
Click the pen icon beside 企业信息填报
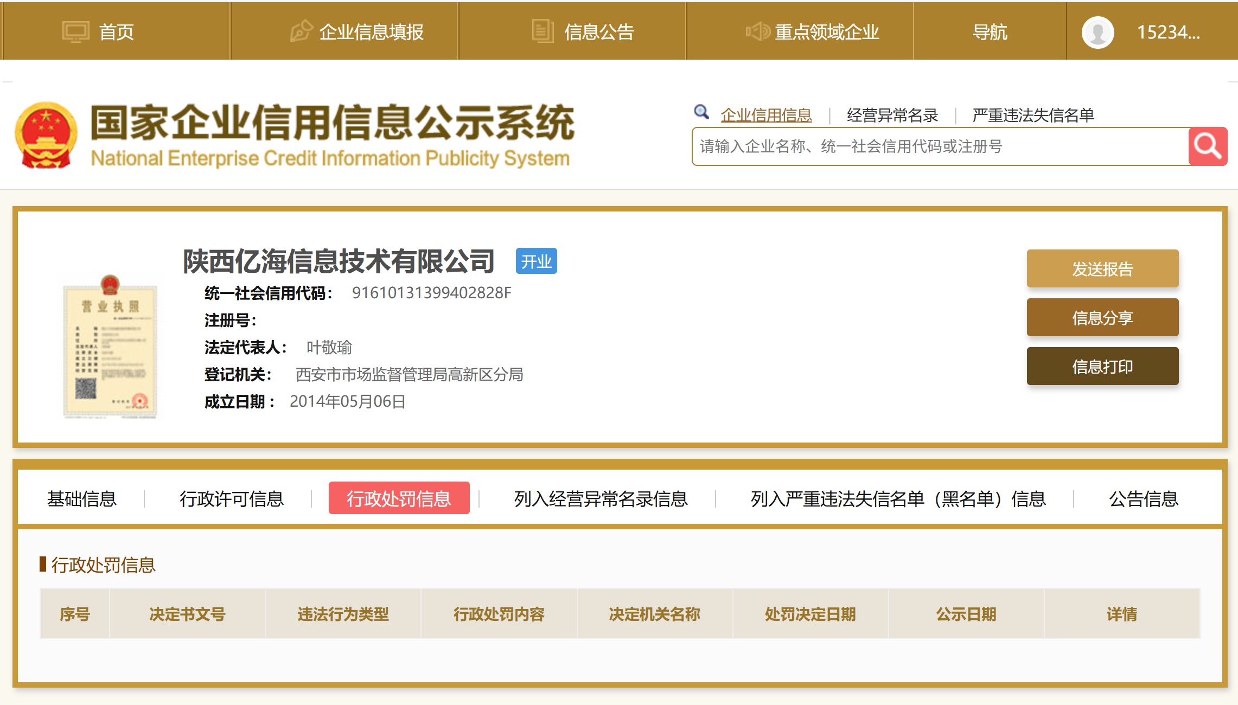[301, 31]
